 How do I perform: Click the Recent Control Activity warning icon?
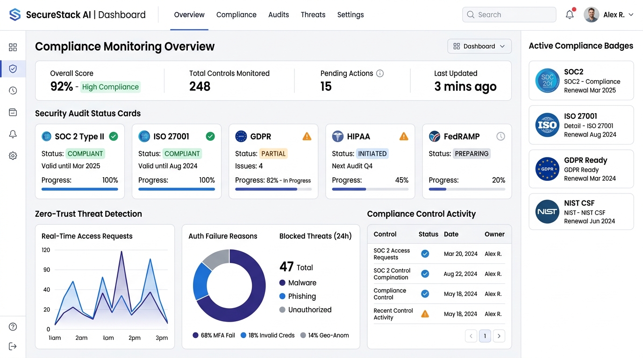click(425, 314)
